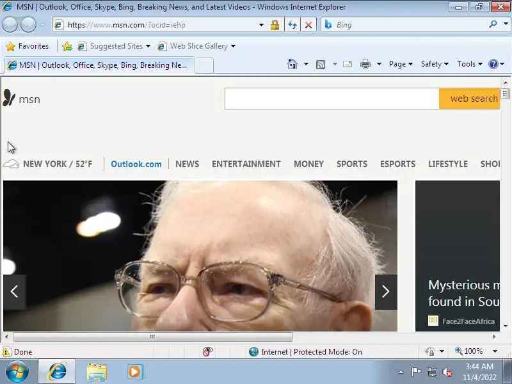512x384 pixels.
Task: Open Windows Media Player taskbar icon
Action: pos(134,372)
